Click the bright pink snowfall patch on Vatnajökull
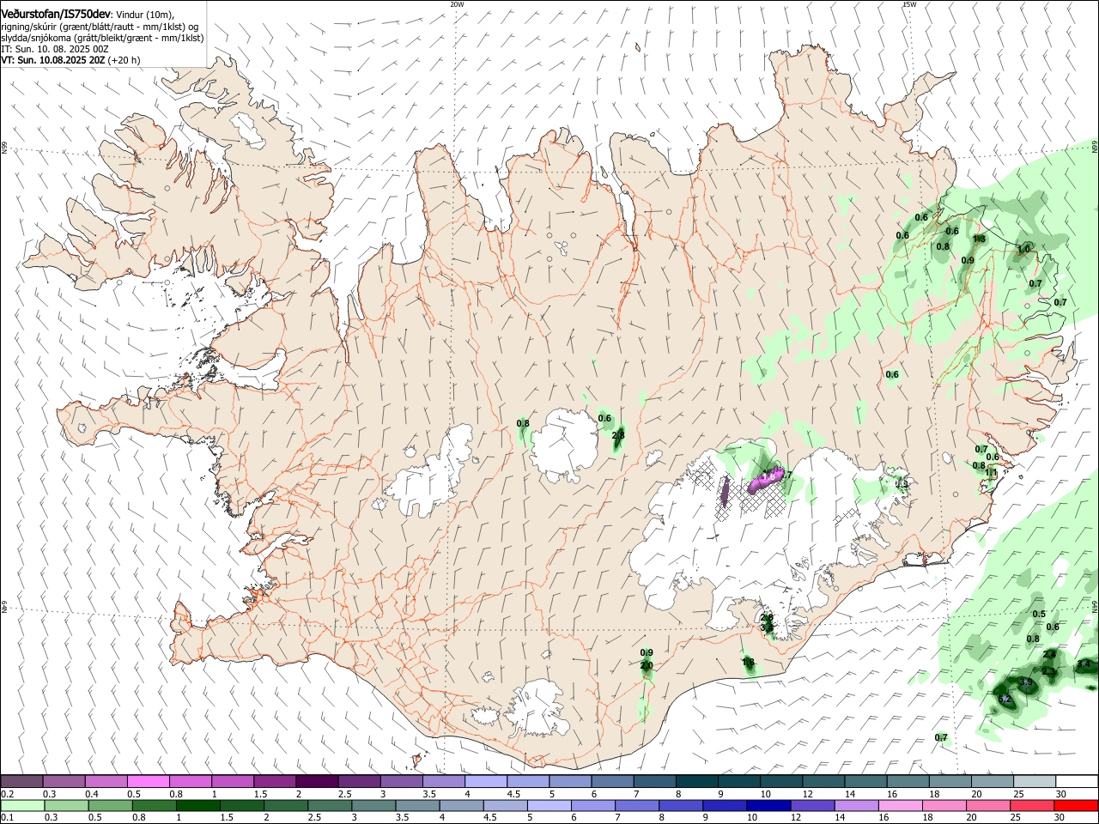This screenshot has height=824, width=1099. [x=767, y=479]
